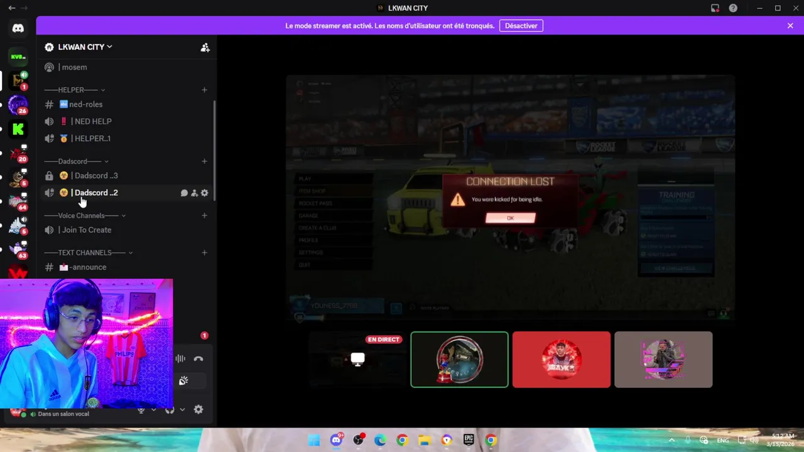Open the -announce text channel
Screen dimensions: 804x452
click(x=126, y=267)
